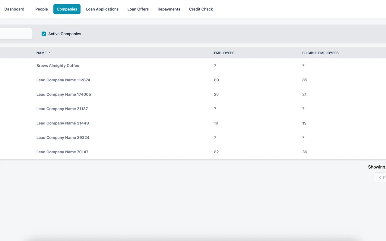Select Lead Company Name 174005
Image resolution: width=386 pixels, height=241 pixels.
(64, 95)
